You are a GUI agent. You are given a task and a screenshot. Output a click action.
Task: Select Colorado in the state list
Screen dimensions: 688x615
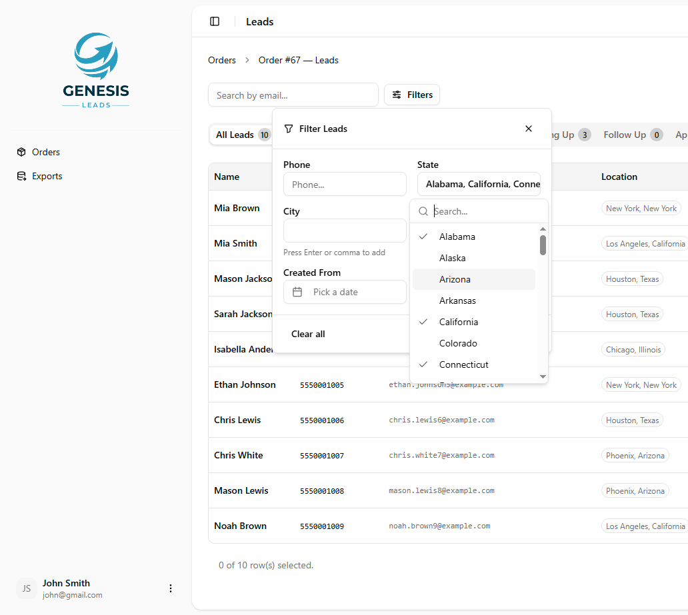coord(474,343)
